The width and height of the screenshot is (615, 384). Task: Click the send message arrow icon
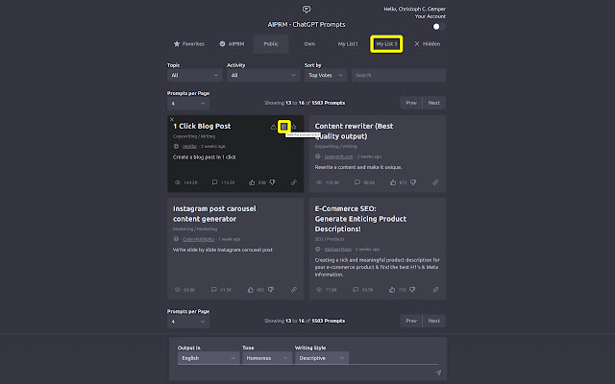pyautogui.click(x=438, y=372)
